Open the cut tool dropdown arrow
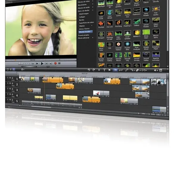174x178 pixels. point(140,71)
